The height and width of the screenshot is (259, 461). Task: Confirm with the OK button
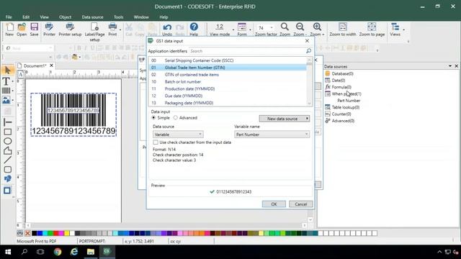click(x=274, y=204)
